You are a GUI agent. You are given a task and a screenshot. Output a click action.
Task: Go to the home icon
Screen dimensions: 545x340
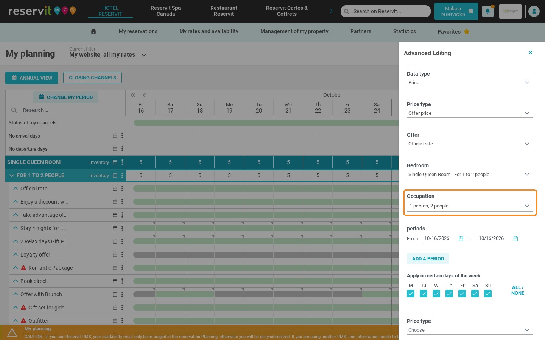tap(93, 31)
